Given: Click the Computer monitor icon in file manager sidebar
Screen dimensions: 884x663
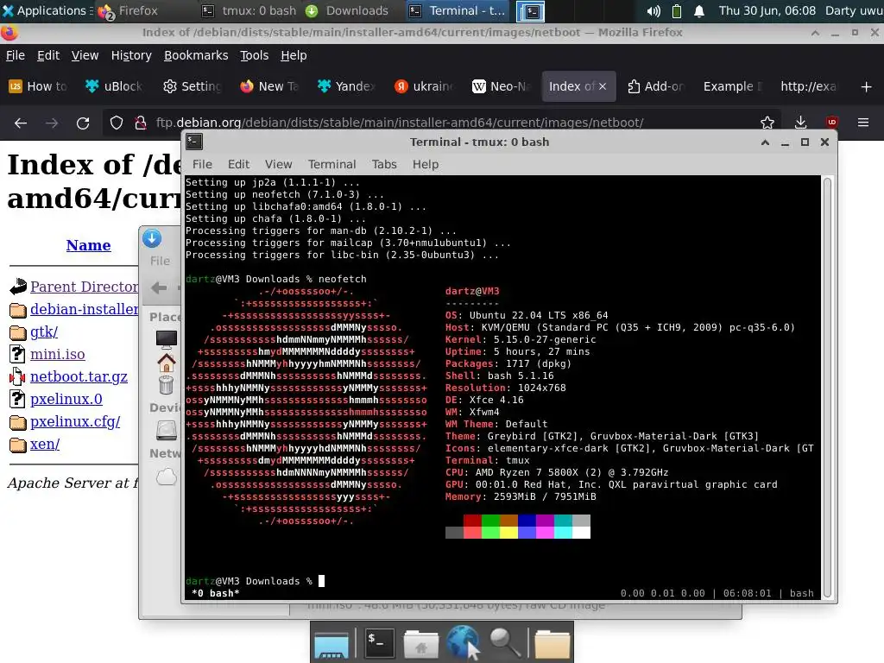Looking at the screenshot, I should click(x=167, y=338).
